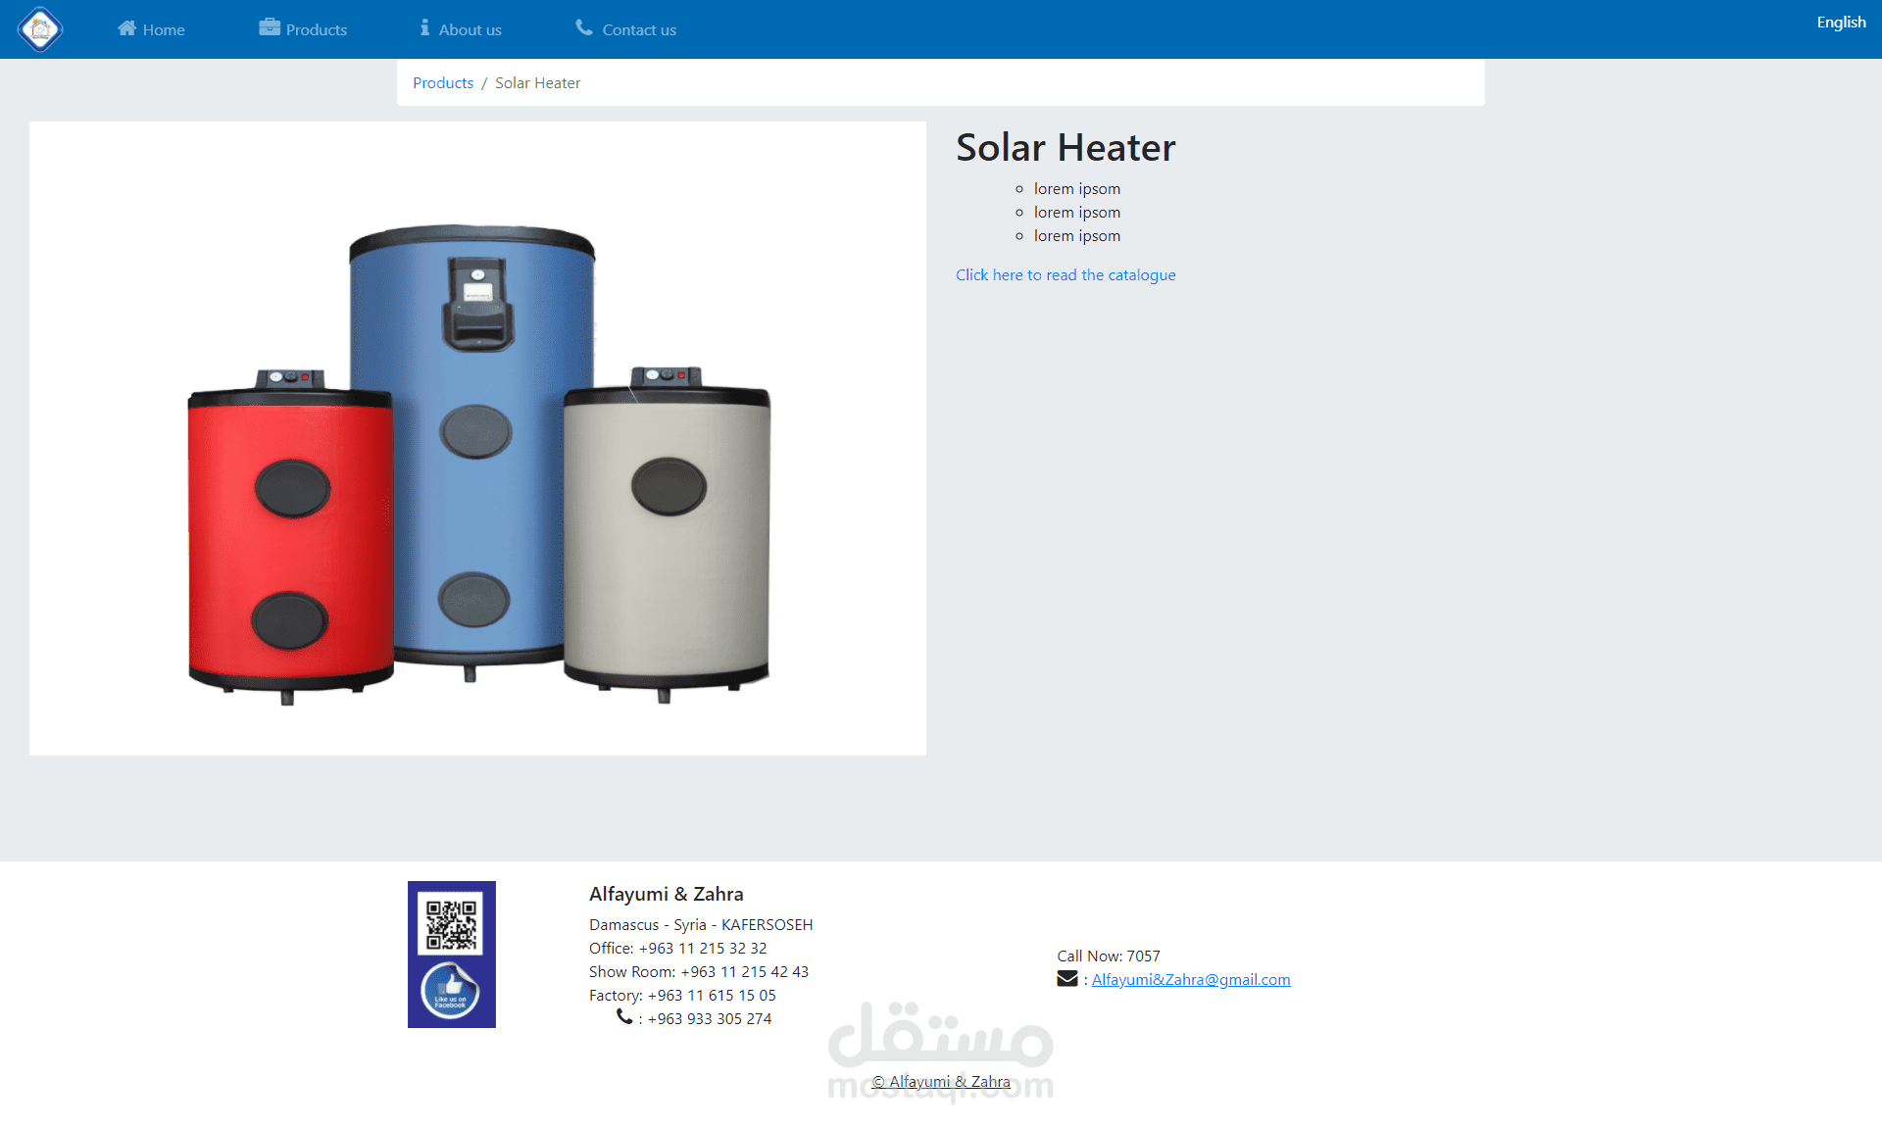Screen dimensions: 1882x1128
Task: Click the QR code image in footer
Action: pyautogui.click(x=451, y=924)
